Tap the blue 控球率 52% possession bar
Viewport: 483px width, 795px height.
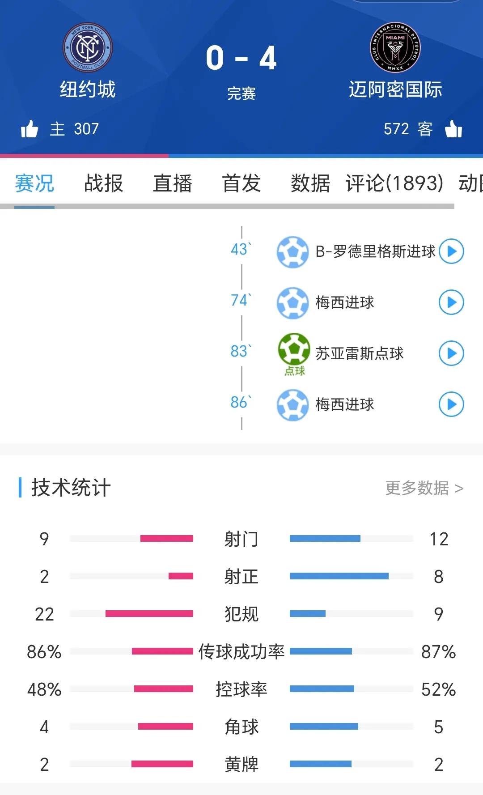pyautogui.click(x=322, y=689)
